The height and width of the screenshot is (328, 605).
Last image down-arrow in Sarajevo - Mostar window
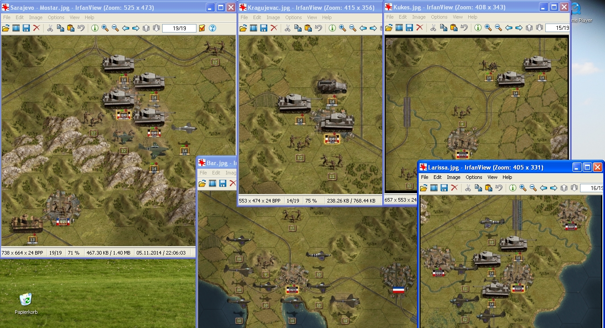(156, 28)
